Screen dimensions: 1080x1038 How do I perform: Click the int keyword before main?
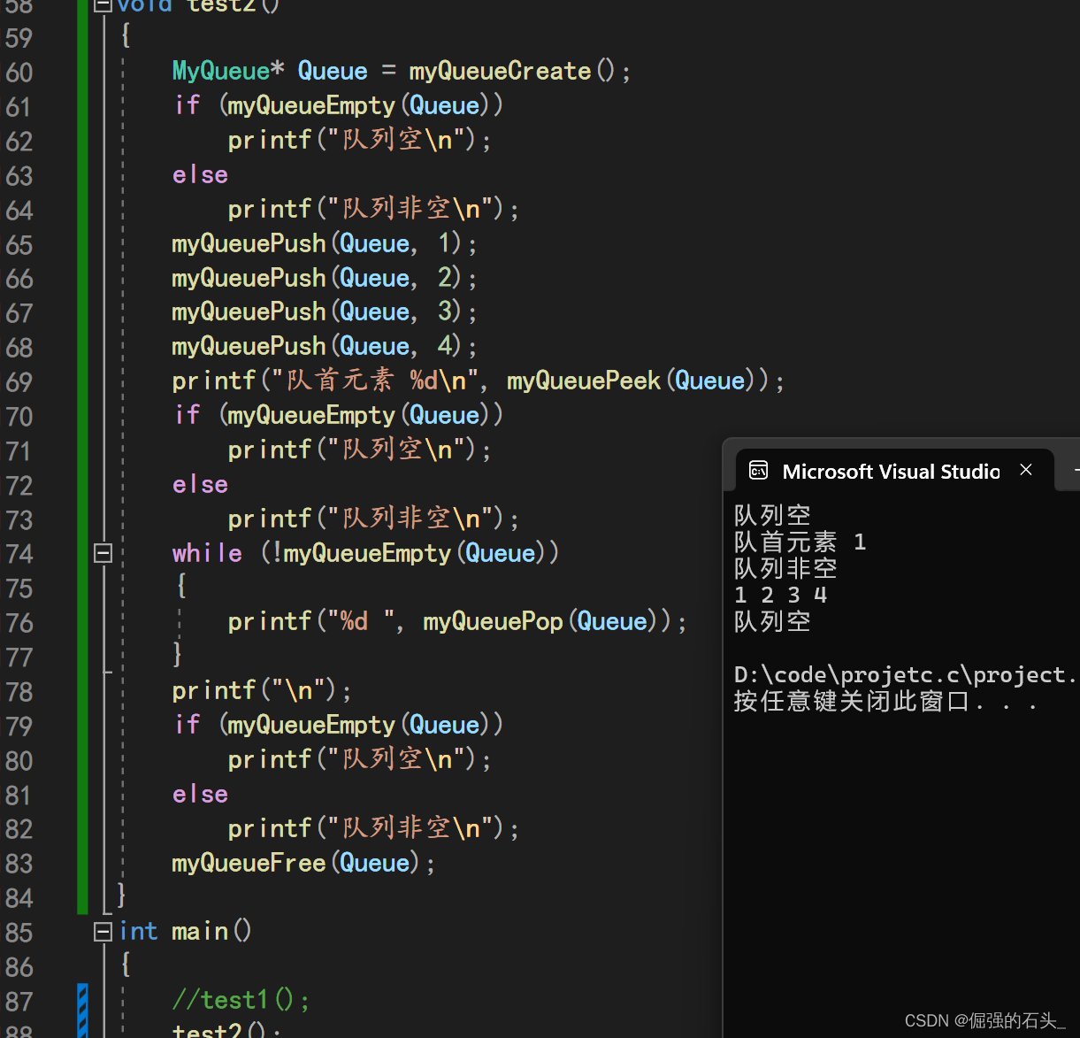[139, 931]
